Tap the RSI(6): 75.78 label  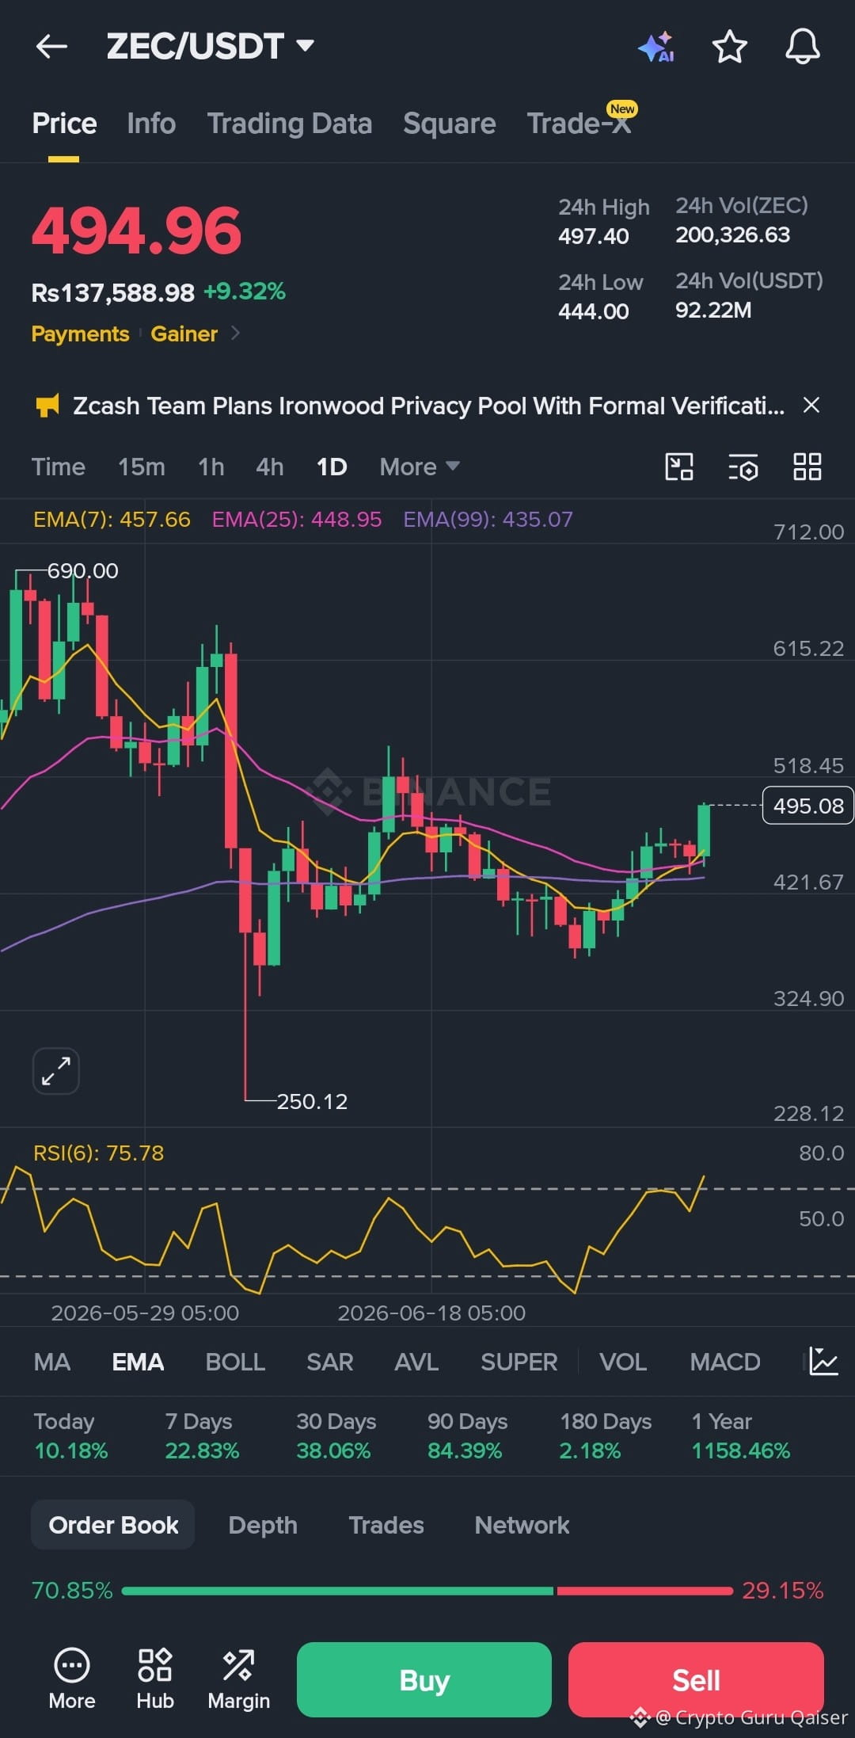pyautogui.click(x=98, y=1153)
